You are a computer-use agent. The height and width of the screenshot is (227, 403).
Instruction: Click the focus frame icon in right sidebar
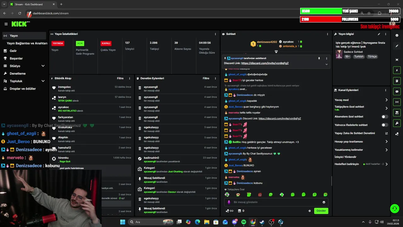coord(397,60)
